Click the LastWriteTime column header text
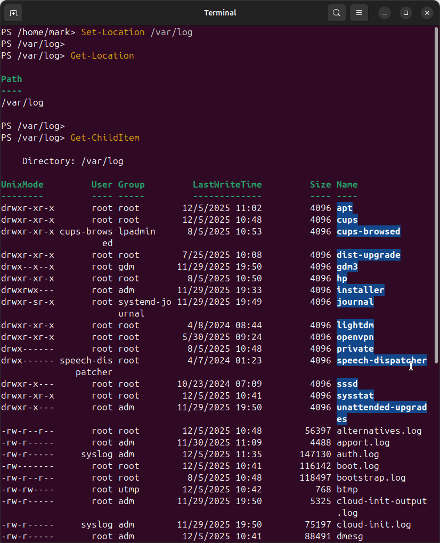The width and height of the screenshot is (440, 543). coord(227,184)
